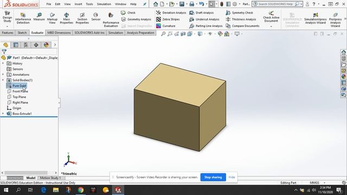Open the File menu
Image resolution: width=347 pixels, height=195 pixels.
49,4
